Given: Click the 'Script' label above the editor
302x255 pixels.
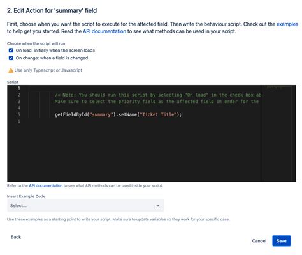Looking at the screenshot, I should click(x=13, y=82).
